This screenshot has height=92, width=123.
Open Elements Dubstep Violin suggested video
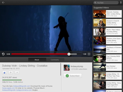point(108,14)
